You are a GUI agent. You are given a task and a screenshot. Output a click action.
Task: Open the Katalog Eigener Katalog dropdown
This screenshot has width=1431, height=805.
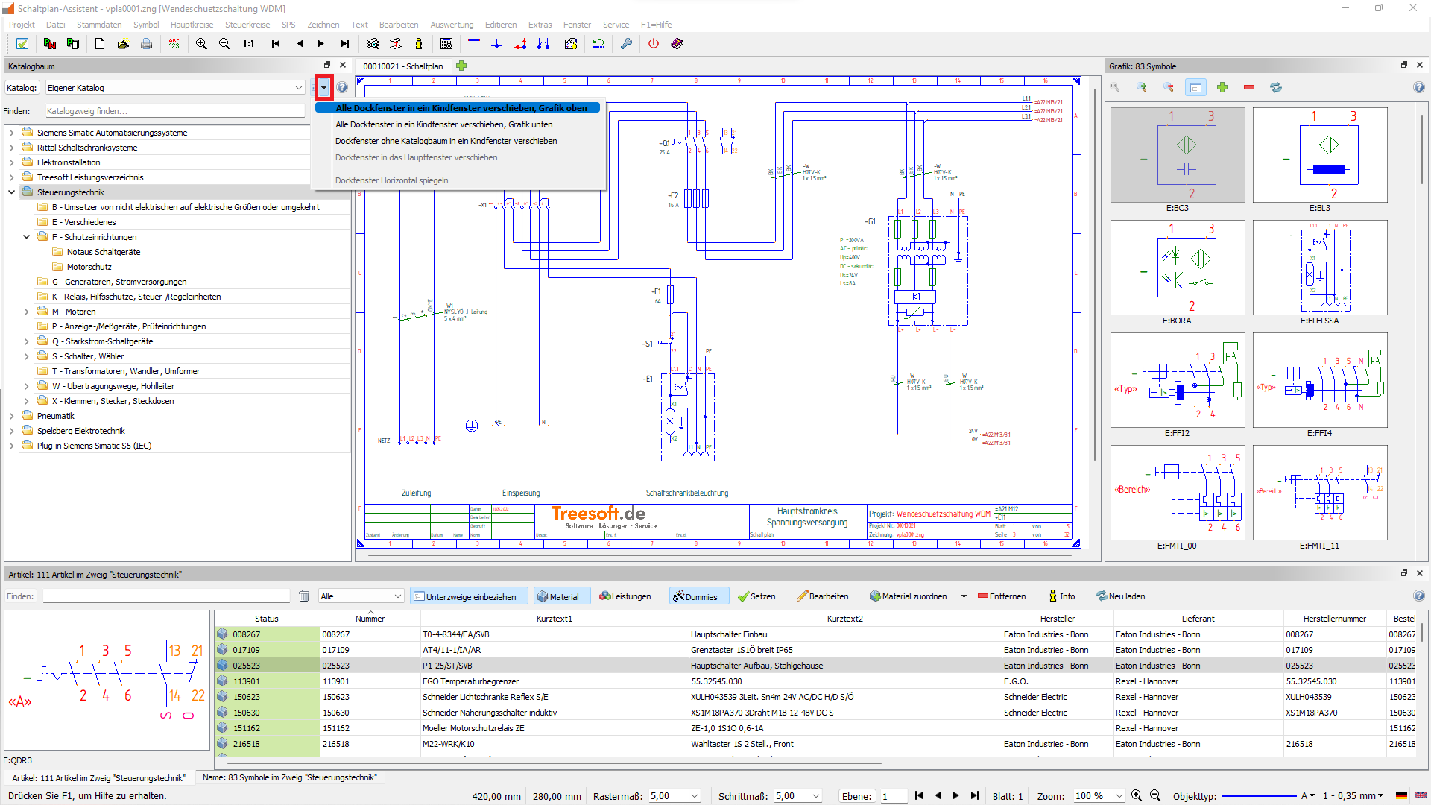pos(298,88)
